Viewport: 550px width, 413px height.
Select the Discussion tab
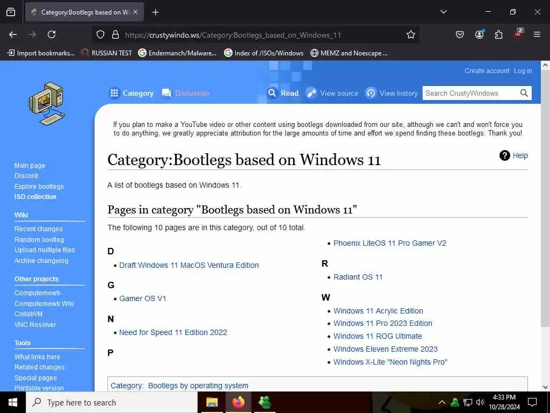coord(186,93)
